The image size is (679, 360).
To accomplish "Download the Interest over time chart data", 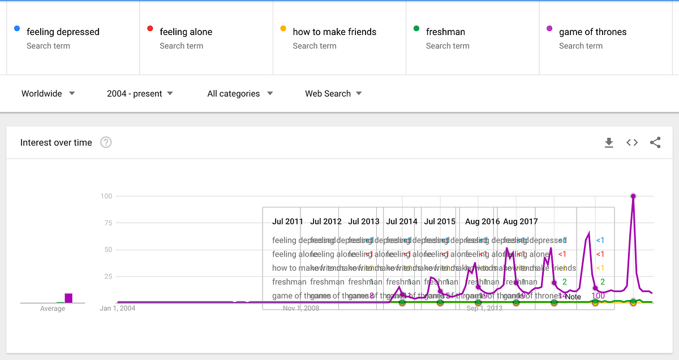I will (x=609, y=143).
